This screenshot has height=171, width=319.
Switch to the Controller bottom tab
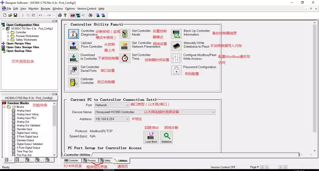point(71,160)
